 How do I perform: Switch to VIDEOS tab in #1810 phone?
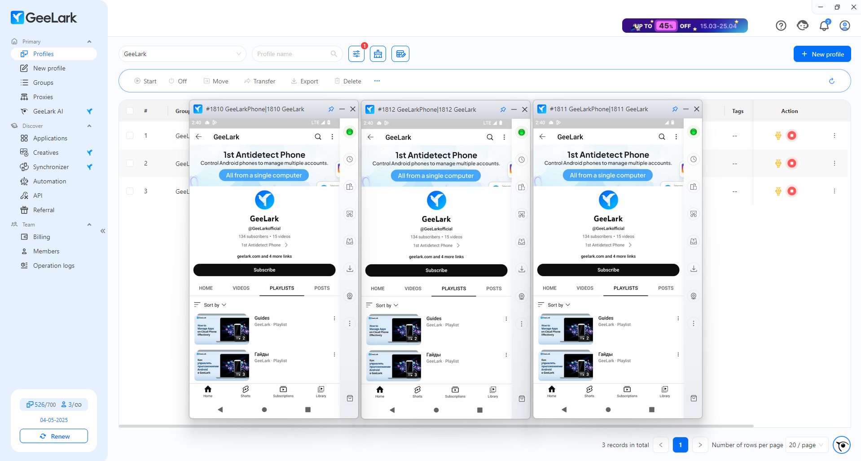[241, 288]
